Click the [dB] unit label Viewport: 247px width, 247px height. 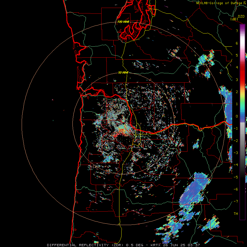pyautogui.click(x=234, y=19)
